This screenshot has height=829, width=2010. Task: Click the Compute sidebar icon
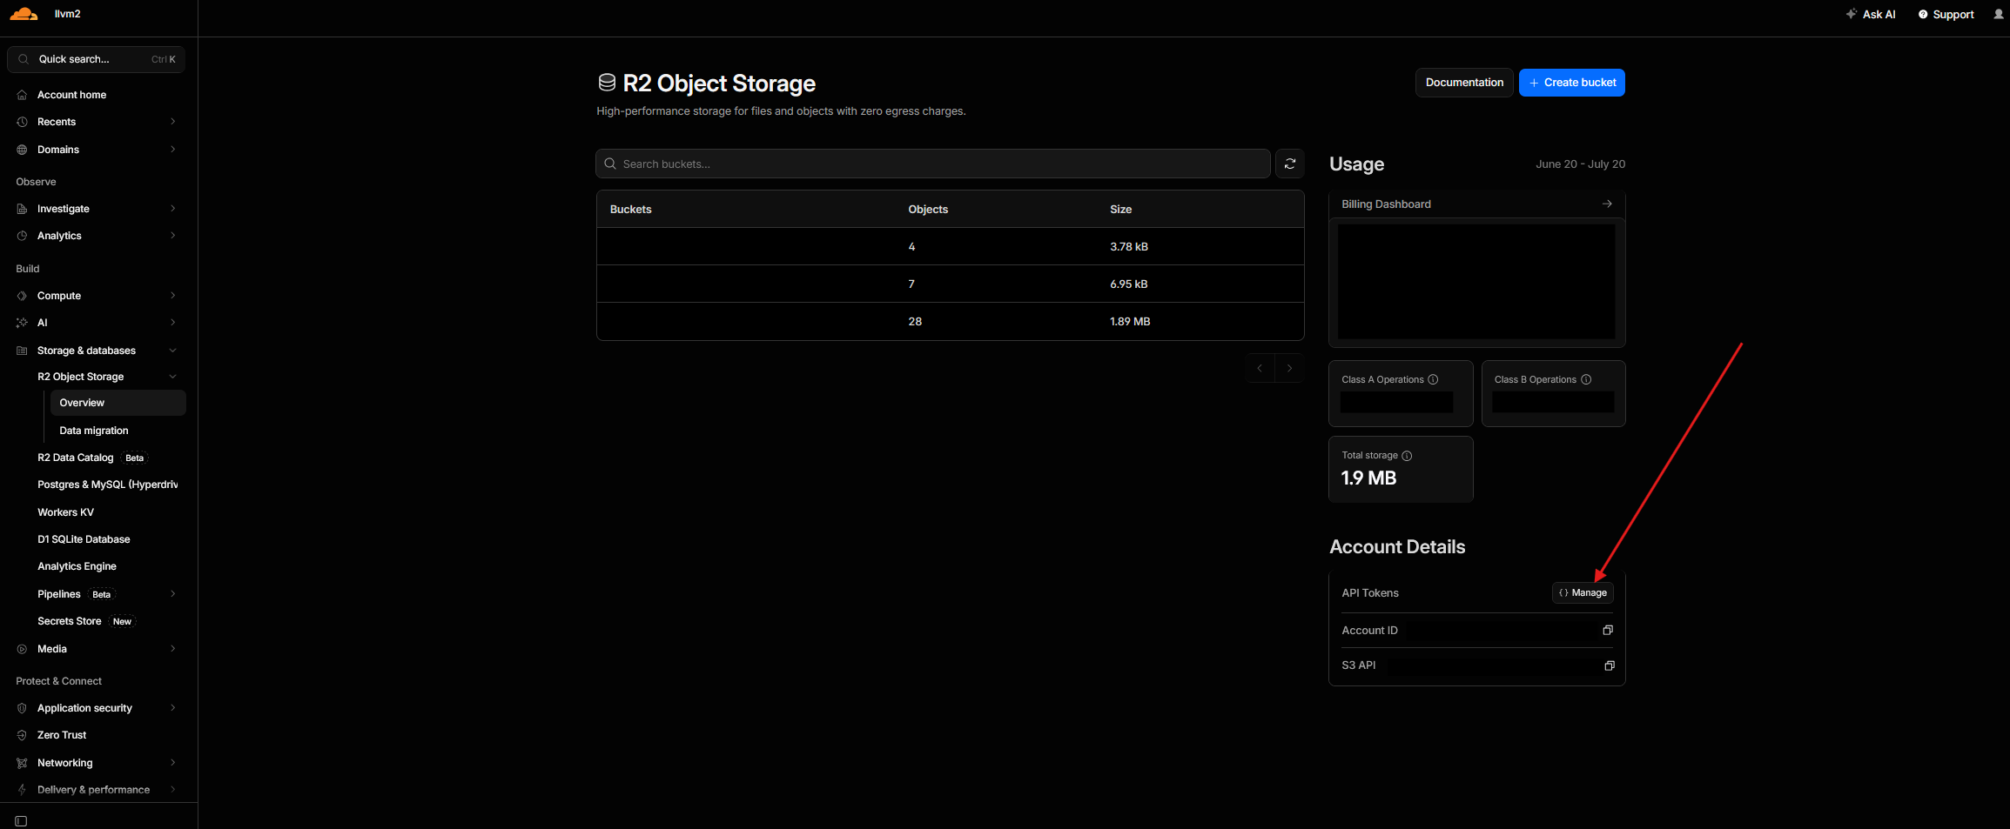(22, 296)
